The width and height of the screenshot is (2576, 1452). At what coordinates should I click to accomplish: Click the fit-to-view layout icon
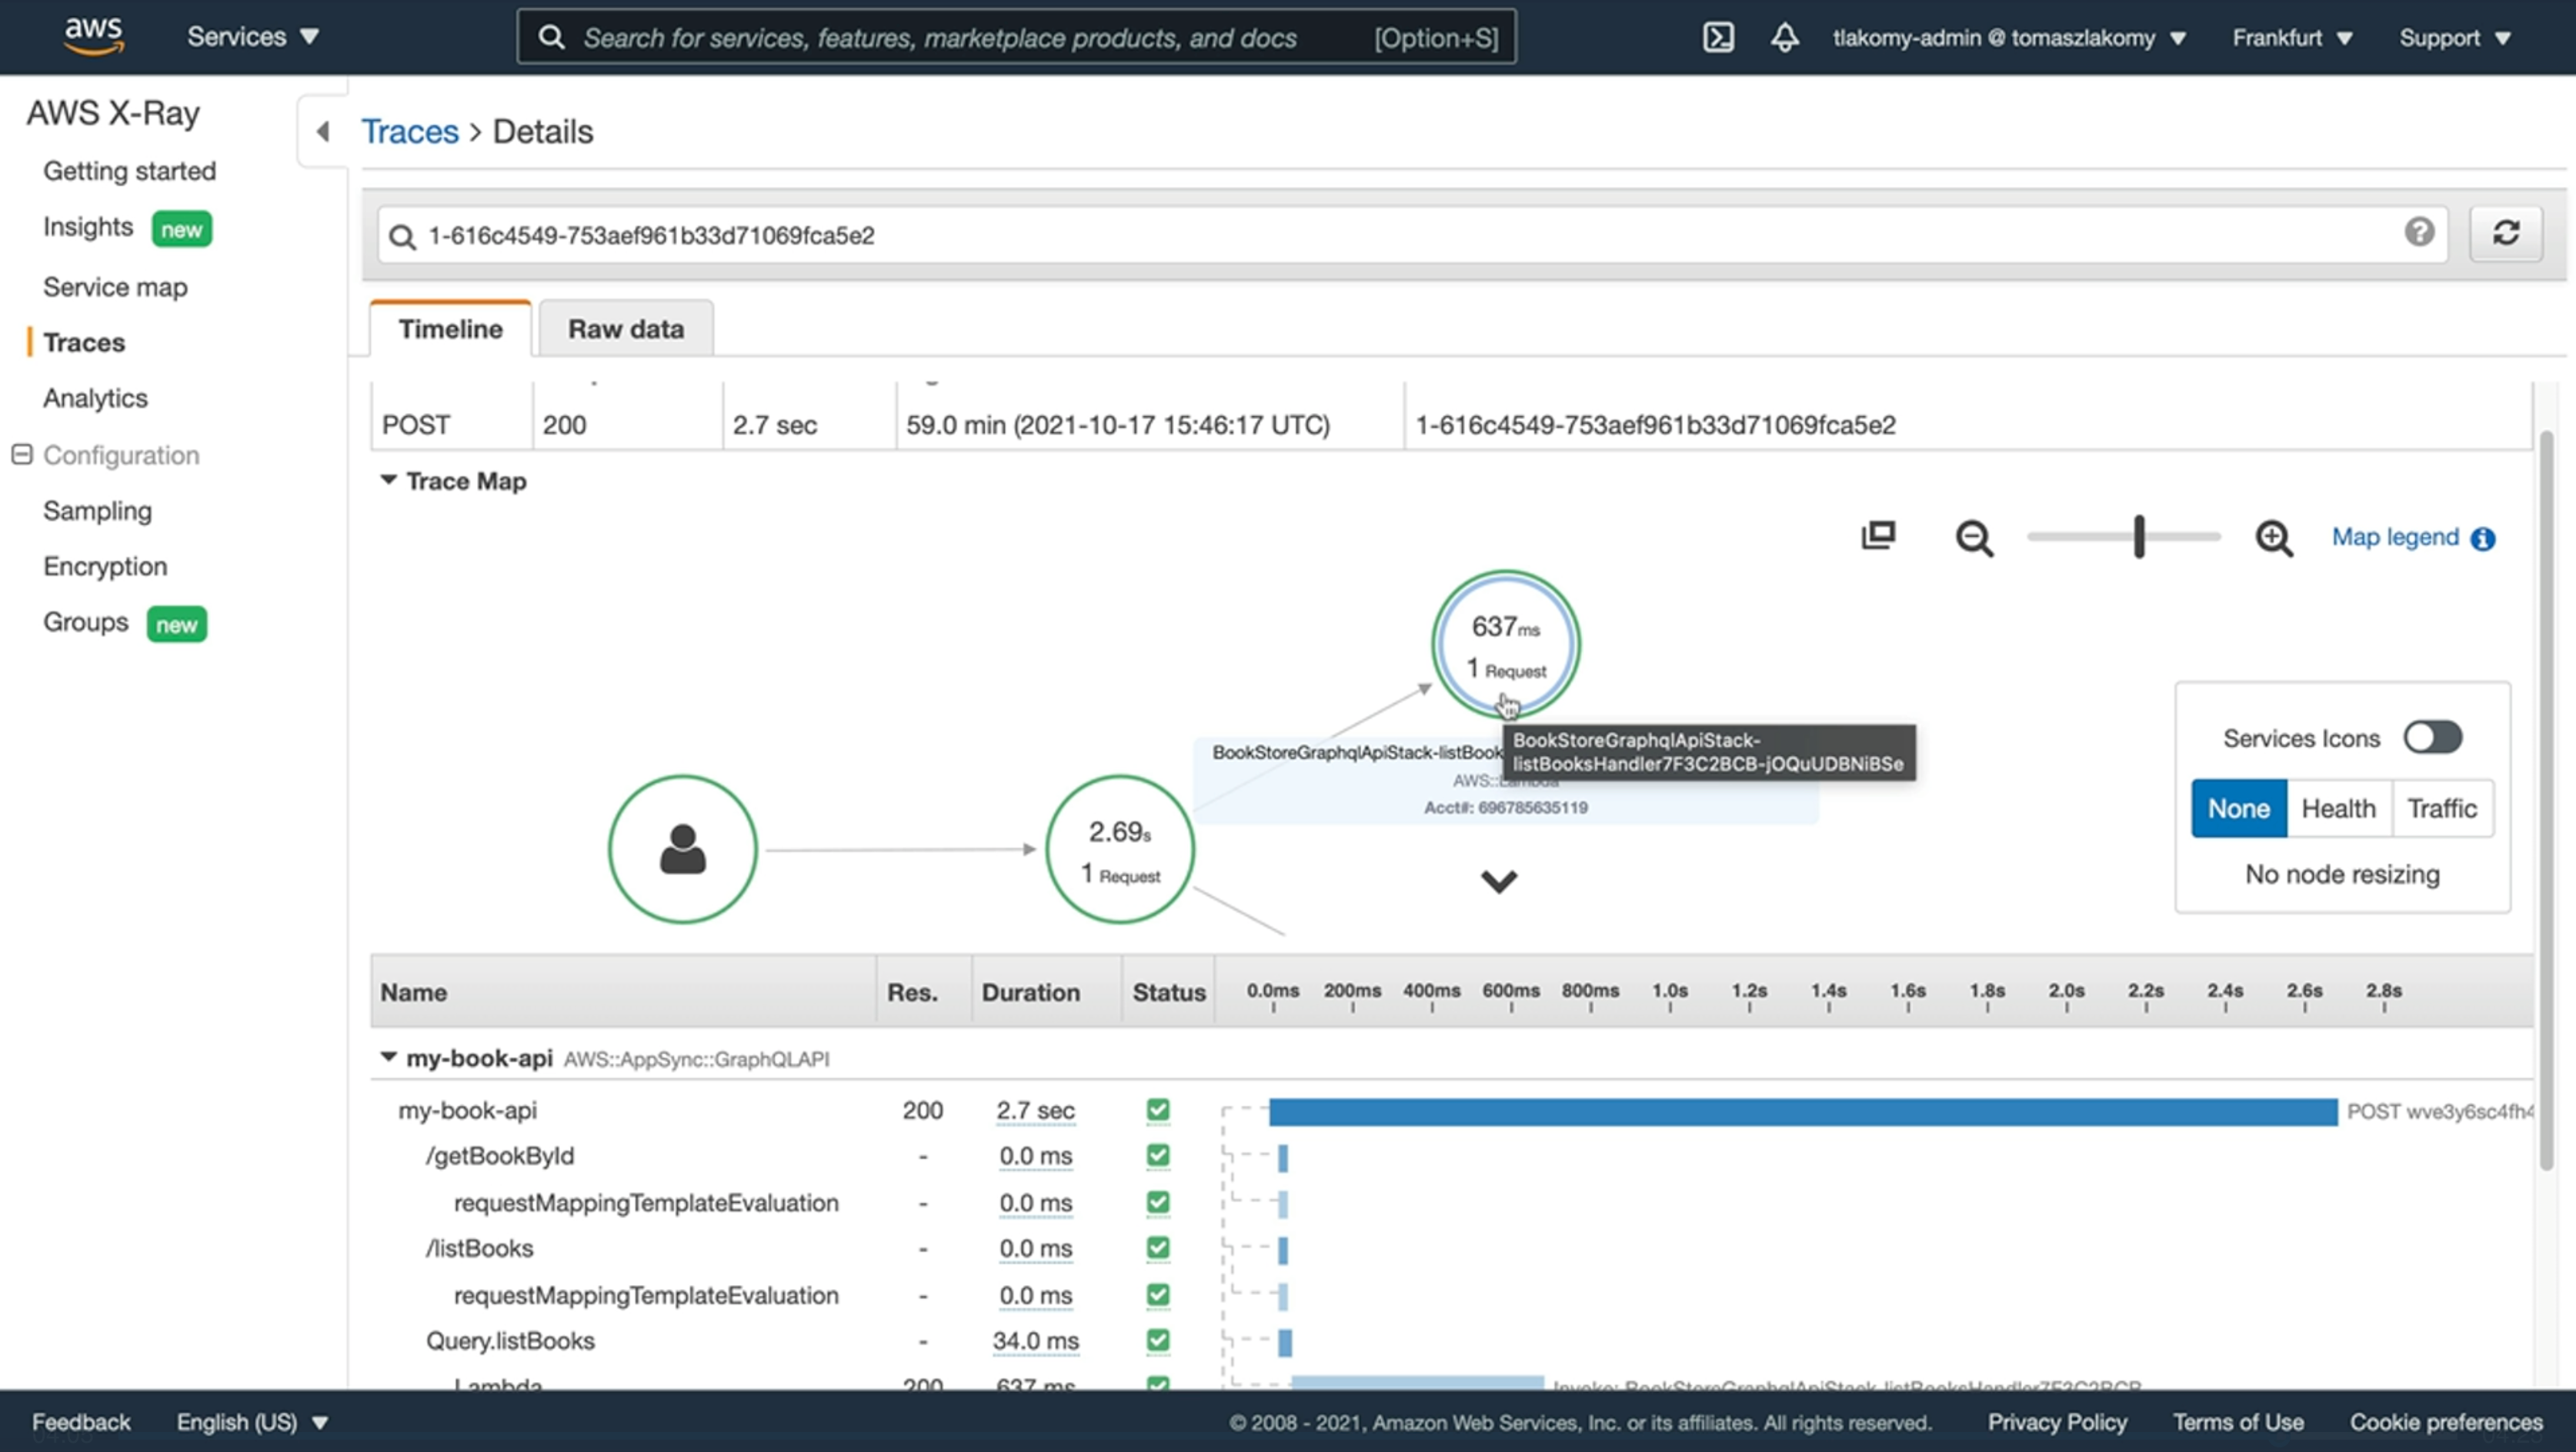click(x=1880, y=536)
